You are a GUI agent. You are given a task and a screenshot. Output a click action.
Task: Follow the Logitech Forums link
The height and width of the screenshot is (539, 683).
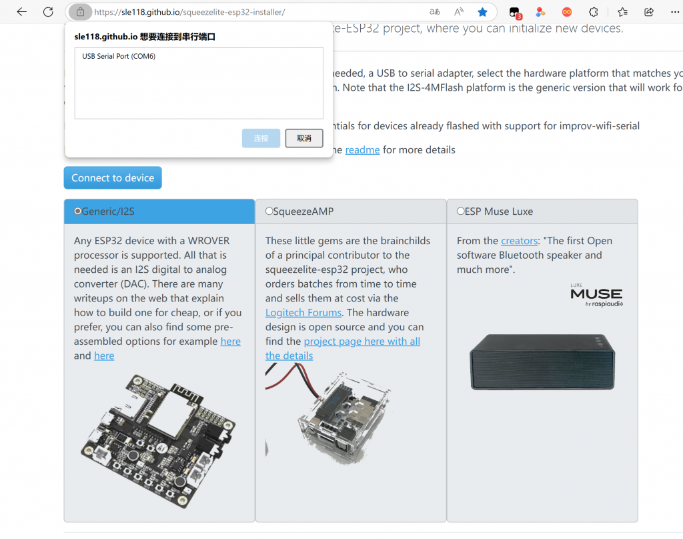303,313
